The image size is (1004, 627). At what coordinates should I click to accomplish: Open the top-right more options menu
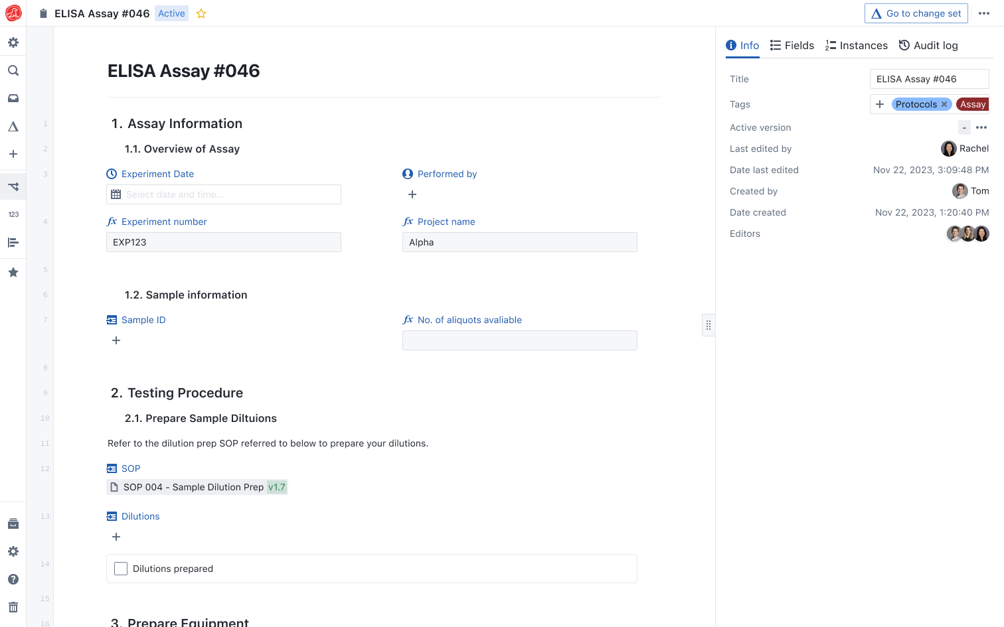984,13
